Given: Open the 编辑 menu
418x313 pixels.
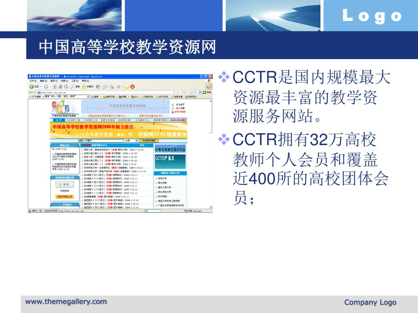Looking at the screenshot, I should (43, 81).
